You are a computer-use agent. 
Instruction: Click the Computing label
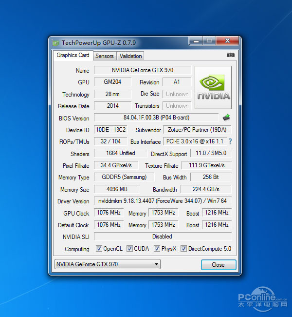coord(77,249)
